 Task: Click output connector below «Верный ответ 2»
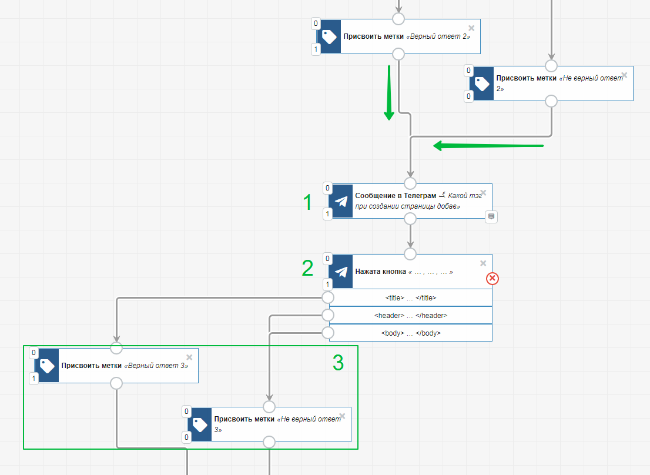[398, 54]
